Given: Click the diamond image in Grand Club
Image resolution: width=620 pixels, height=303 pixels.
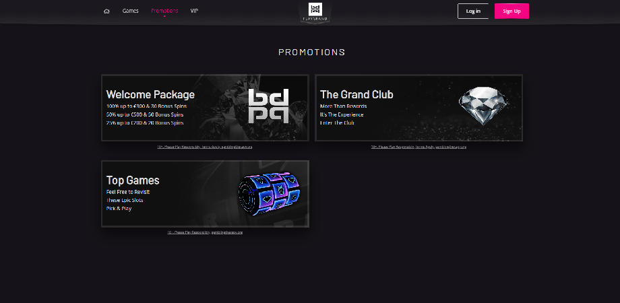Looking at the screenshot, I should (x=483, y=106).
